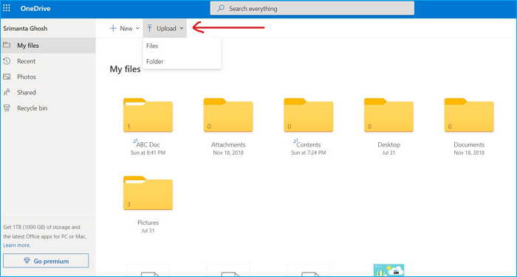The image size is (517, 277).
Task: Click the Photos picture icon
Action: coord(7,77)
